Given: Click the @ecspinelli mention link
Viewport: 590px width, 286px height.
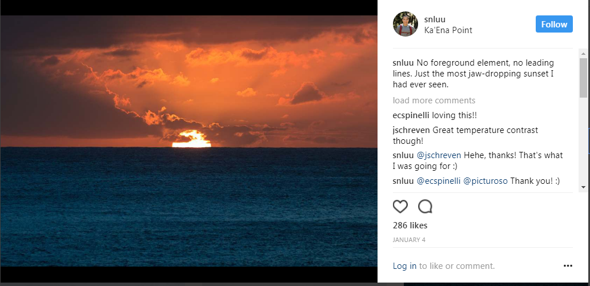Looking at the screenshot, I should coord(438,181).
